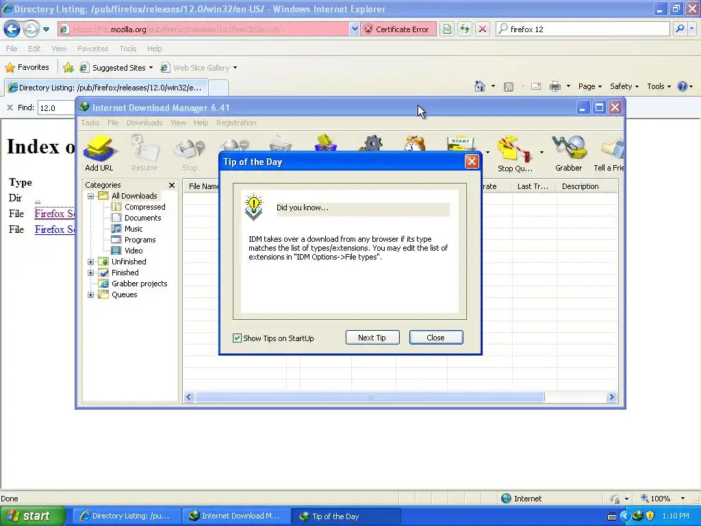
Task: Open the IE Favorites menu in menu bar
Action: 92,49
